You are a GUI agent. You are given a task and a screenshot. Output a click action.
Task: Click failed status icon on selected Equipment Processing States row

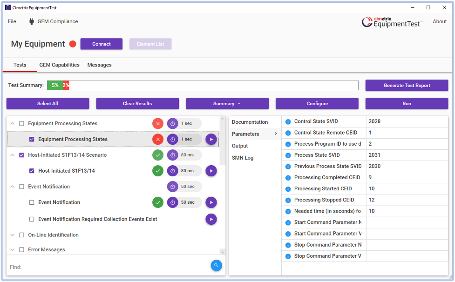point(158,140)
